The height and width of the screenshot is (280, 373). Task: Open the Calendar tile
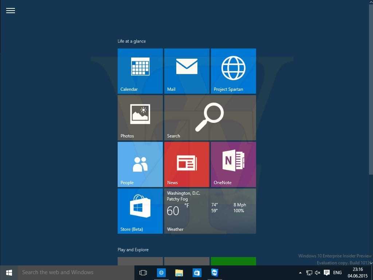point(140,71)
